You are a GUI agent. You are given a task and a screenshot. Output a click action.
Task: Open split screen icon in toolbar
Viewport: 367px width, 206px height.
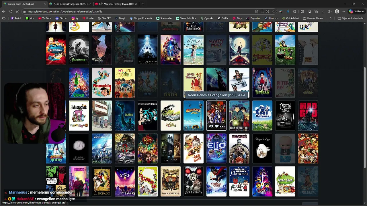(302, 11)
